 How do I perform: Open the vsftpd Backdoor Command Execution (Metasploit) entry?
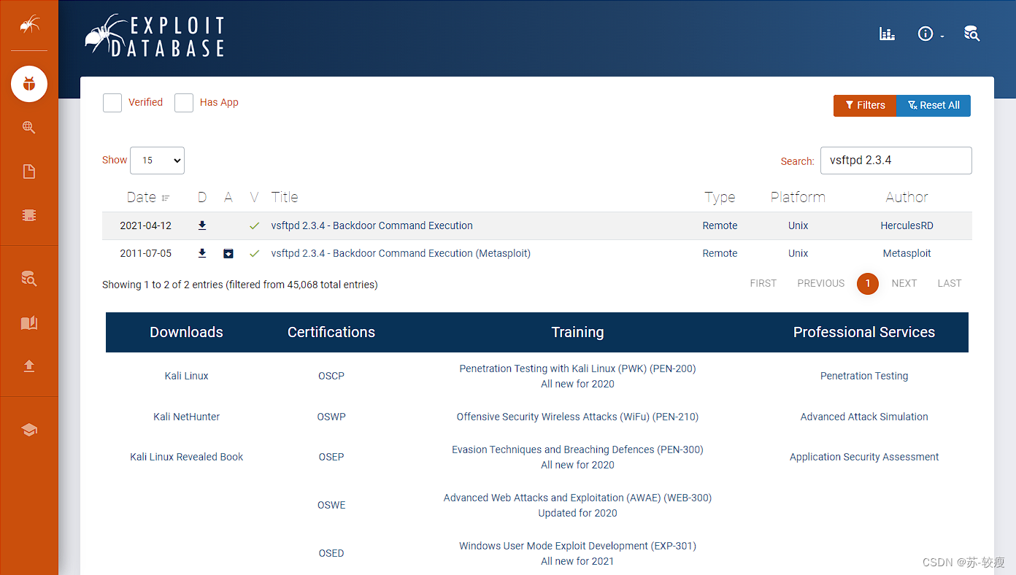[401, 253]
